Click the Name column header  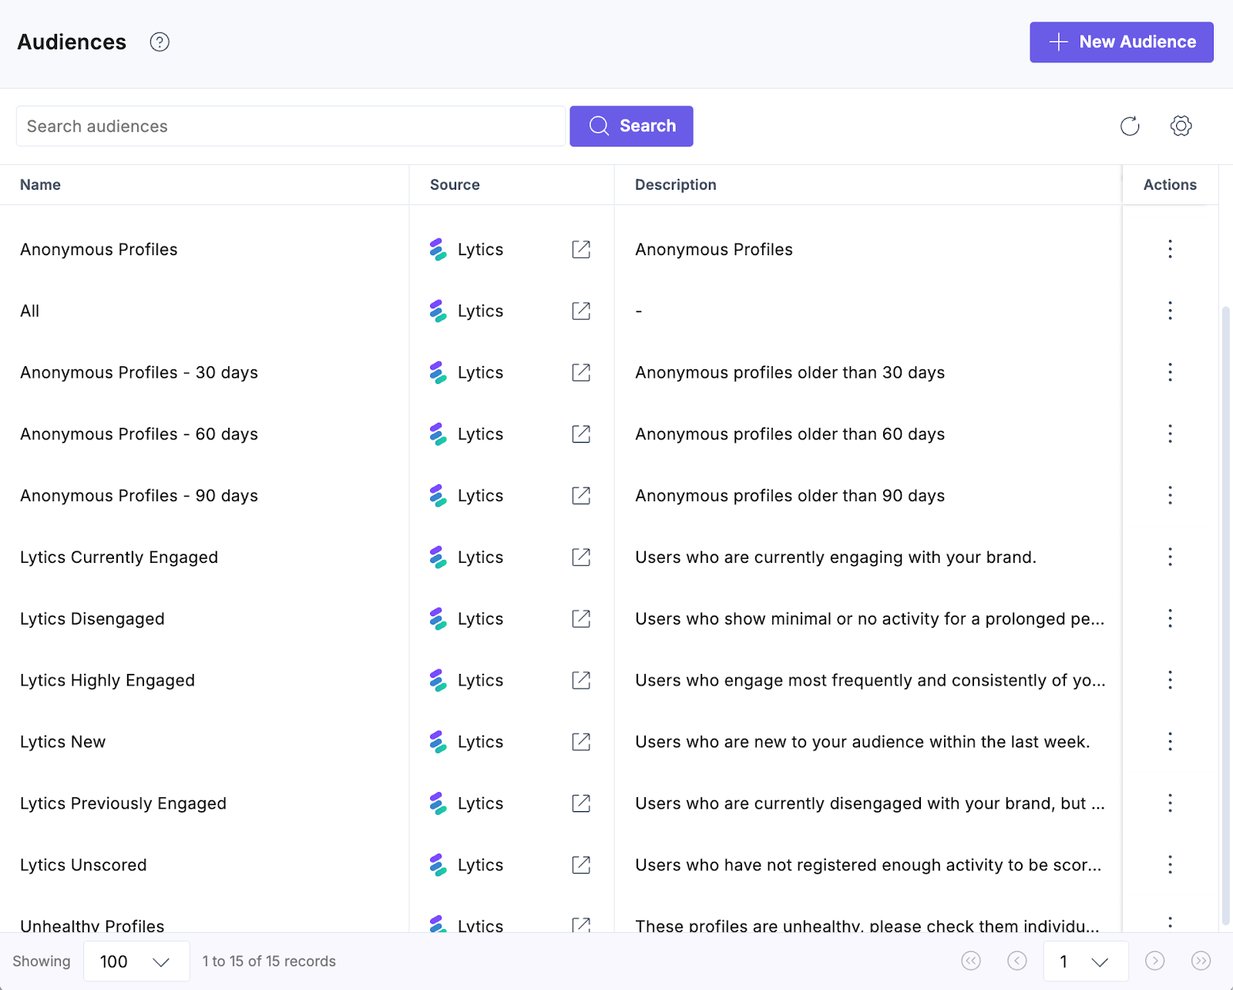tap(40, 184)
